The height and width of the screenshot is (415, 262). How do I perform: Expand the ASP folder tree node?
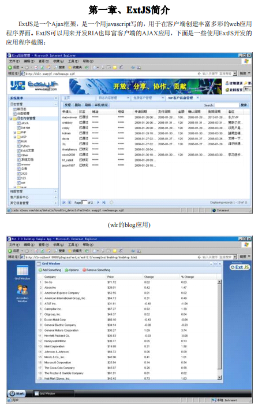click(x=15, y=137)
